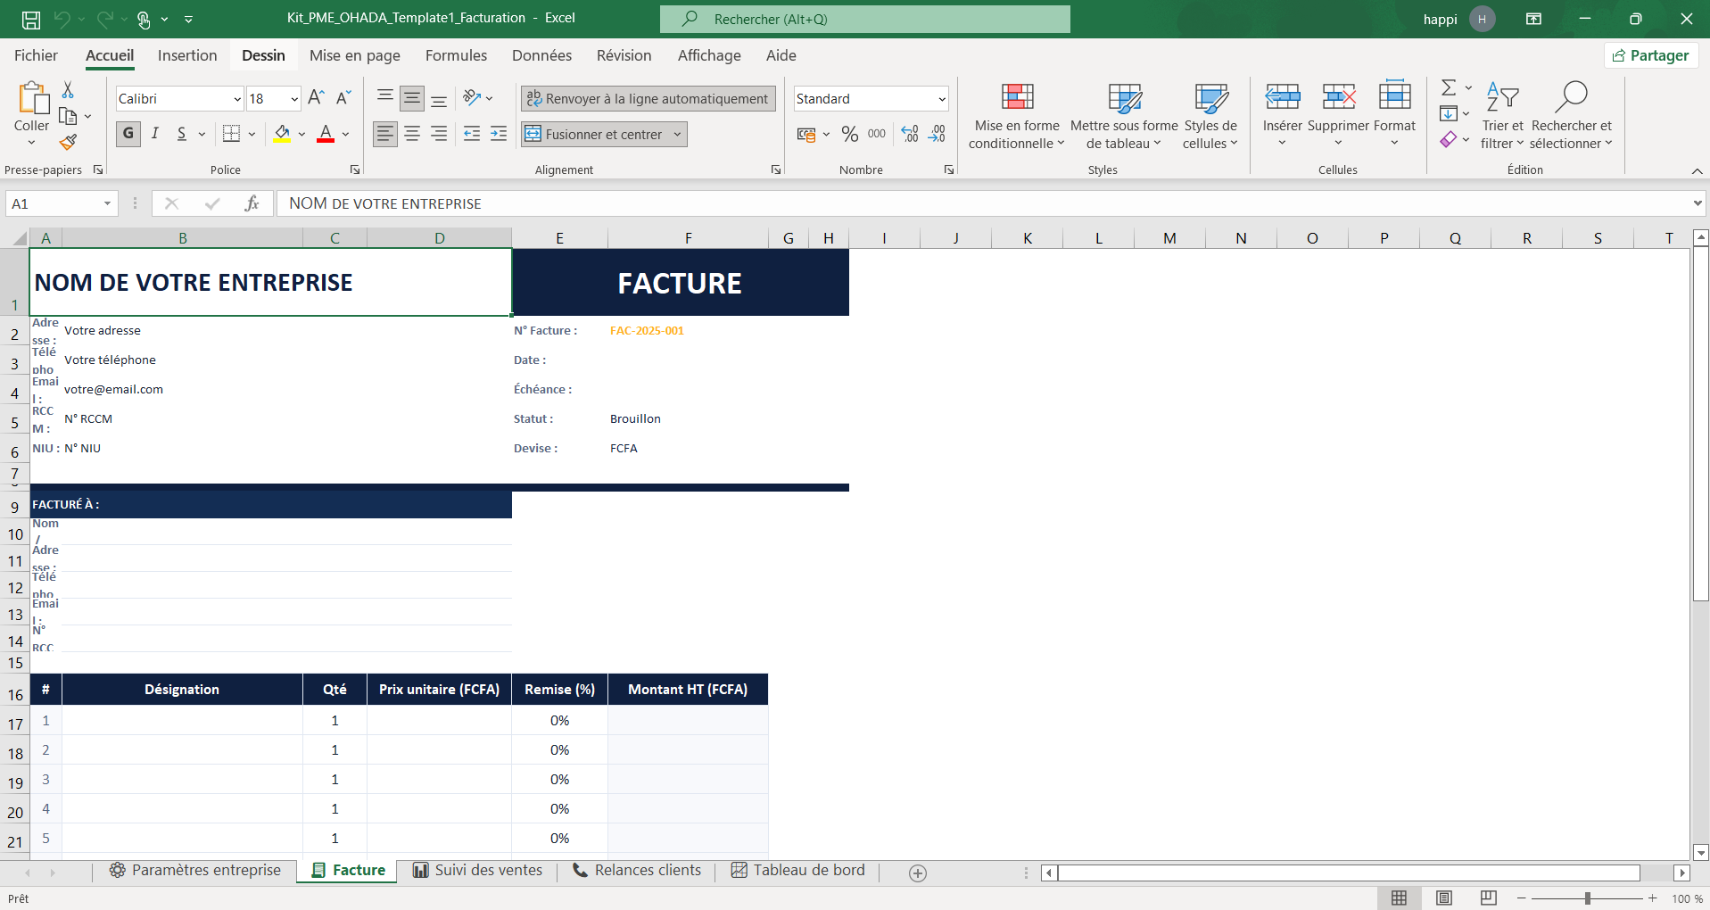Screen dimensions: 1710x910
Task: Decrease font size with the small A
Action: coord(343,98)
